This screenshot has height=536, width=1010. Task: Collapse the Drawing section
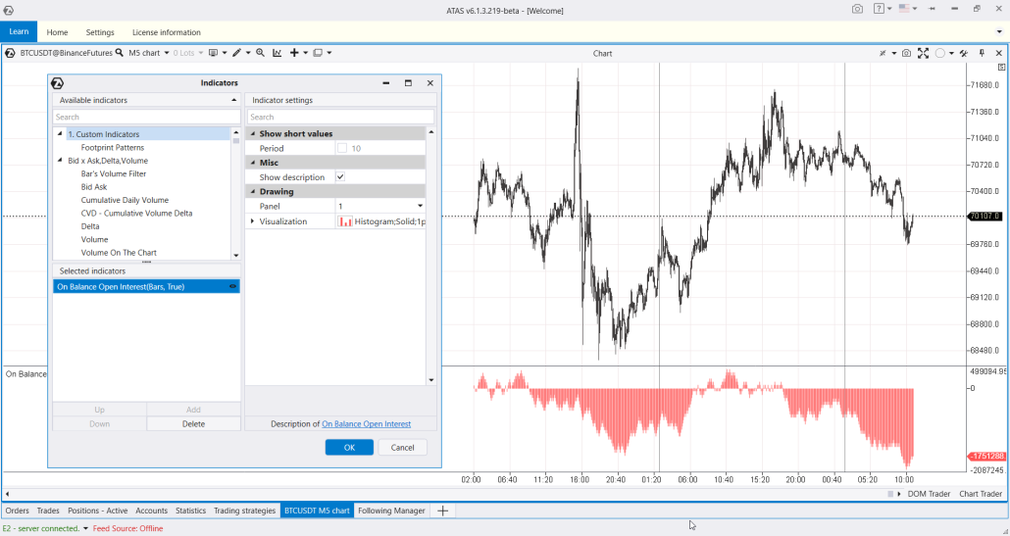(253, 192)
